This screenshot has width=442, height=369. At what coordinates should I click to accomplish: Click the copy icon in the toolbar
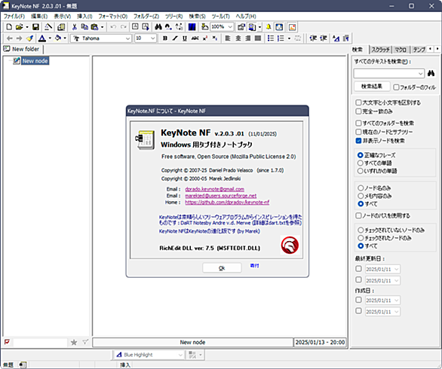tap(84, 27)
